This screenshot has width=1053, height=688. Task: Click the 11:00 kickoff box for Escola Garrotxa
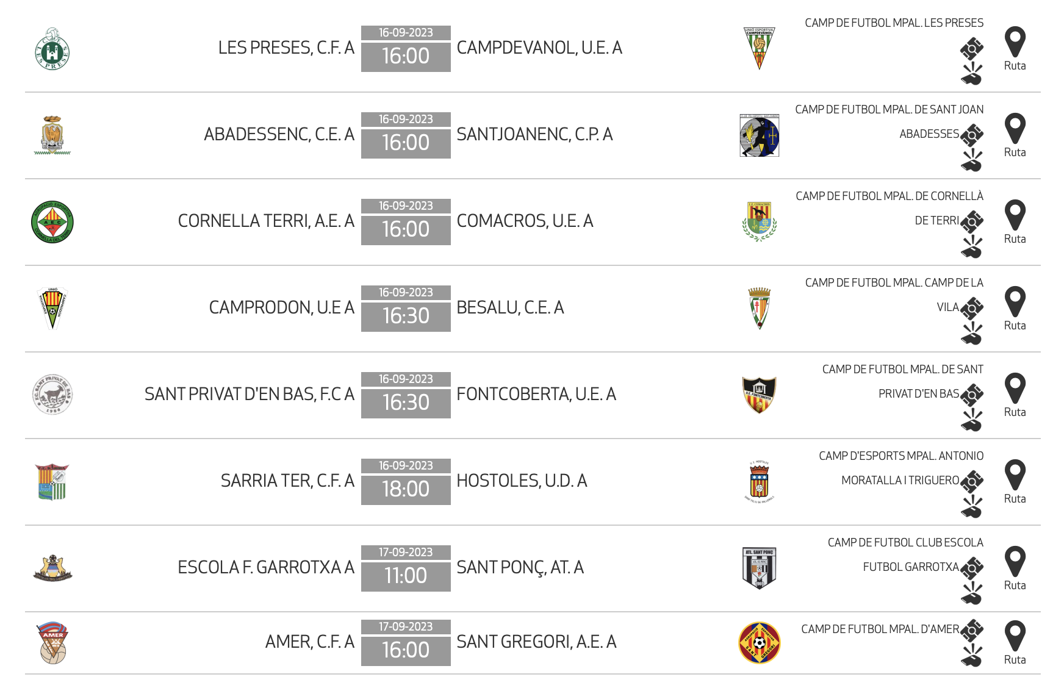406,575
